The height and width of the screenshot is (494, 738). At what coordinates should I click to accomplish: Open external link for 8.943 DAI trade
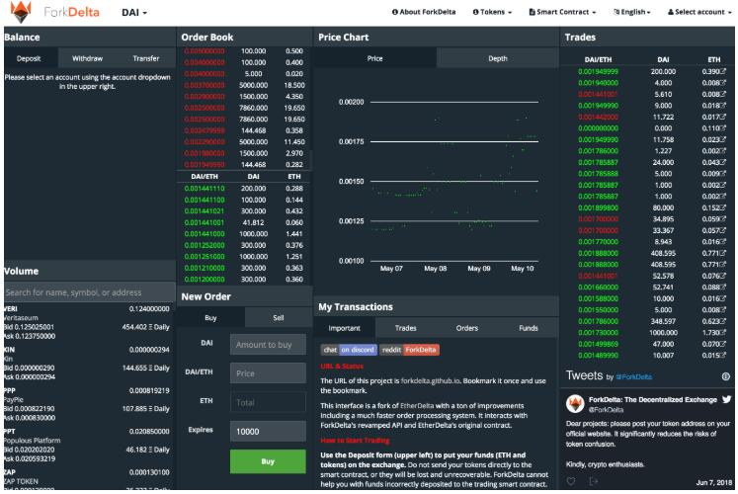click(x=722, y=242)
